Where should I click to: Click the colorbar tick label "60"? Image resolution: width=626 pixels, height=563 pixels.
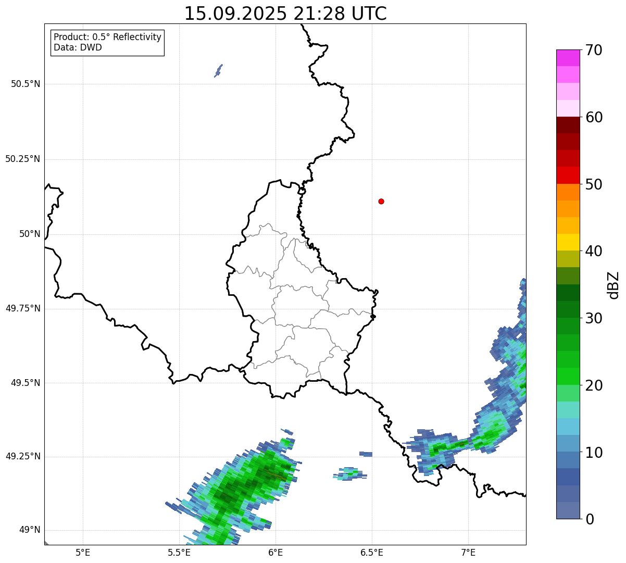coord(594,117)
